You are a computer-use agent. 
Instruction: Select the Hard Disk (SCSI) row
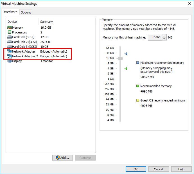[51, 37]
